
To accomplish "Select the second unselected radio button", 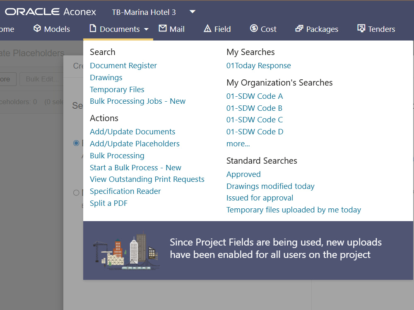I will [76, 193].
